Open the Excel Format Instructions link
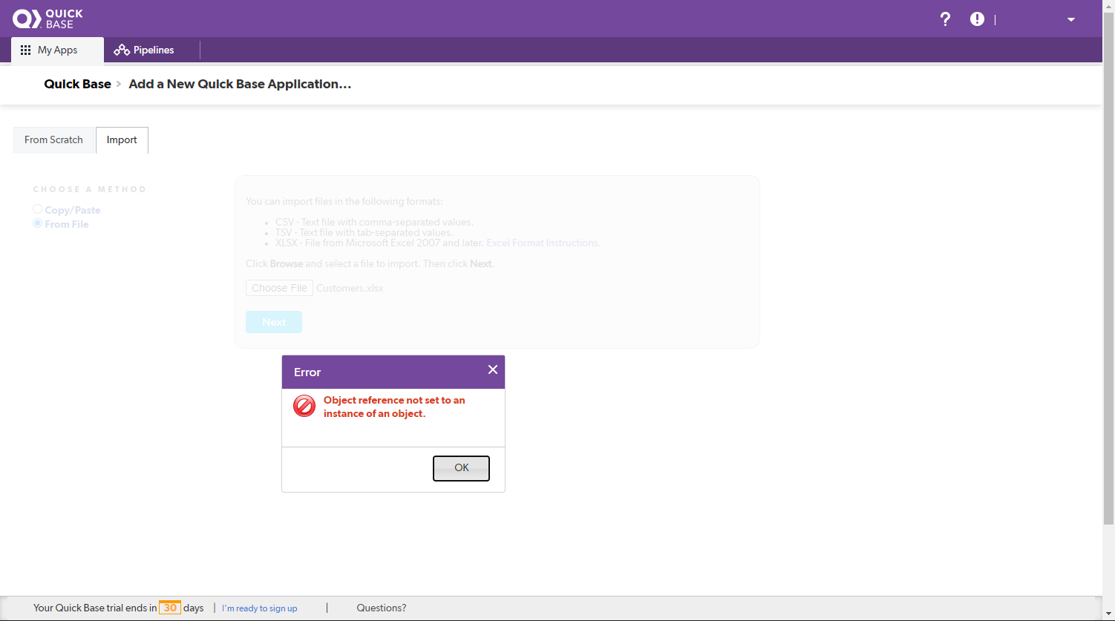This screenshot has width=1115, height=621. pos(542,243)
